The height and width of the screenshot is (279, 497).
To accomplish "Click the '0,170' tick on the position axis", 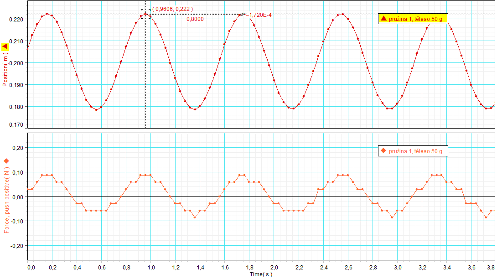I will coord(16,125).
